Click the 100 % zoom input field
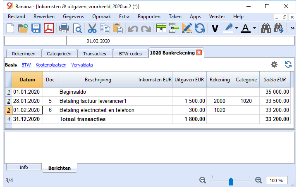 (x=277, y=180)
